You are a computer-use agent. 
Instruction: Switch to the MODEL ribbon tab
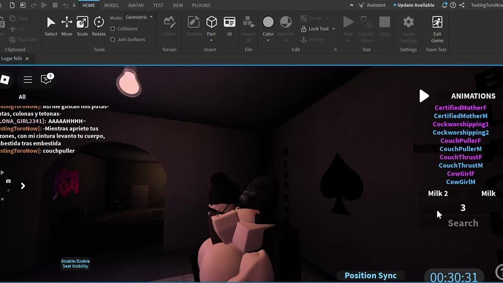point(111,5)
